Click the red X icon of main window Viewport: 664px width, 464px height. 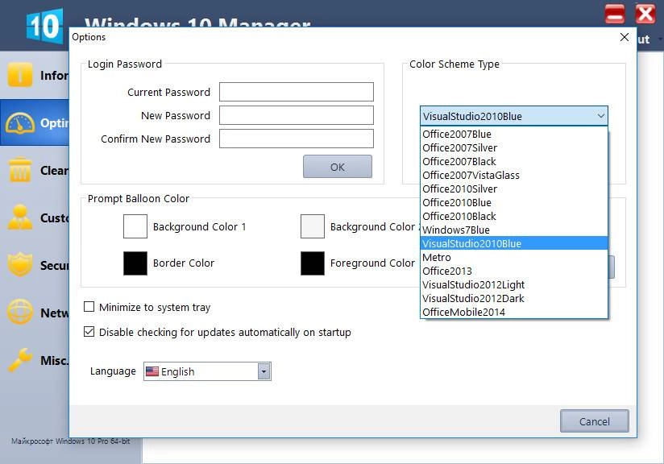[x=645, y=14]
